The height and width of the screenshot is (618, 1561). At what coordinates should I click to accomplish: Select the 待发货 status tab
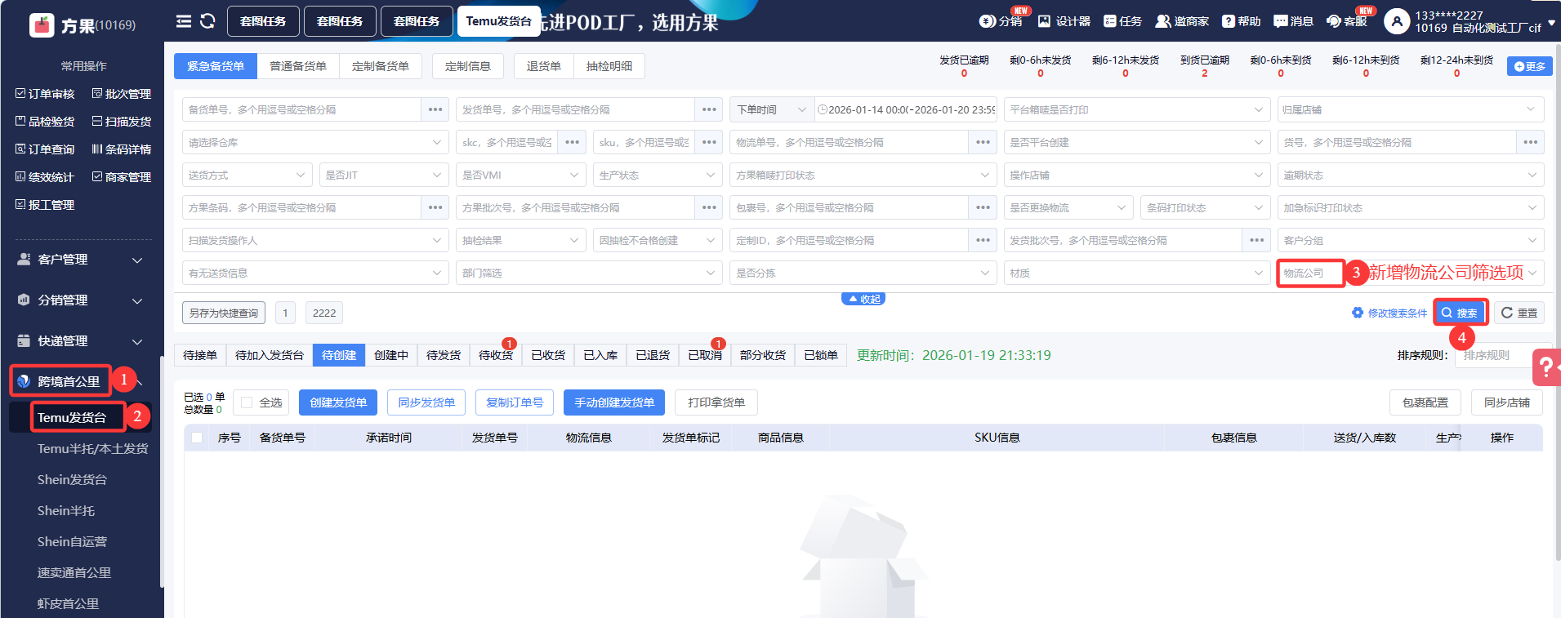click(x=444, y=355)
